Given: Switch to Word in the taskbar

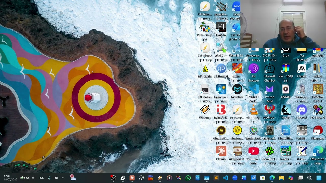Looking at the screenshot, I should coord(244,178).
